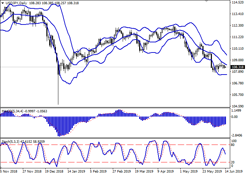Image resolution: width=246 pixels, height=175 pixels.
Task: Click the USDJPY,Daily chart title
Action: 14,2
